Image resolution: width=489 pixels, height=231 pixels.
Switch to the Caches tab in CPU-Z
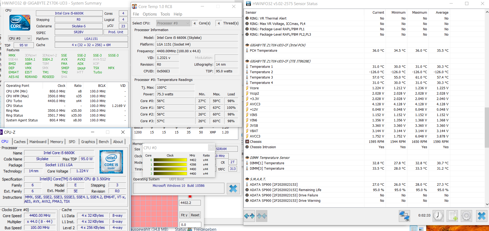20,141
